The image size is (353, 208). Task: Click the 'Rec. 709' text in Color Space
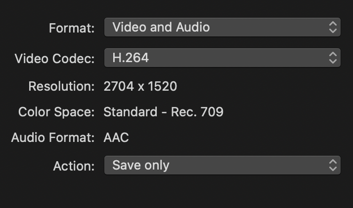[197, 112]
